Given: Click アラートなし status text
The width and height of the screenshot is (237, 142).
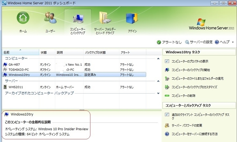Looking at the screenshot, I should click(172, 42).
